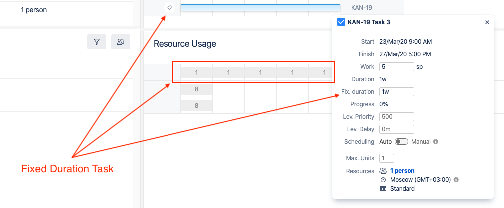This screenshot has height=208, width=504.
Task: Click the info icon beside Moscow timezone
Action: [x=456, y=180]
